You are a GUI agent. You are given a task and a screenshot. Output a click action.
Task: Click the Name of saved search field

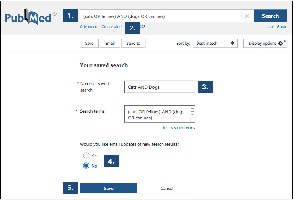click(159, 86)
